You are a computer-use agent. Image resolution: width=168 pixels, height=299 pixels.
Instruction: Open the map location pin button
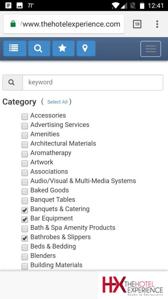pyautogui.click(x=86, y=48)
